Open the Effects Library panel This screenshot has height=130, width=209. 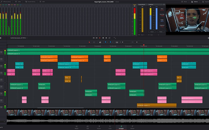coord(6,2)
